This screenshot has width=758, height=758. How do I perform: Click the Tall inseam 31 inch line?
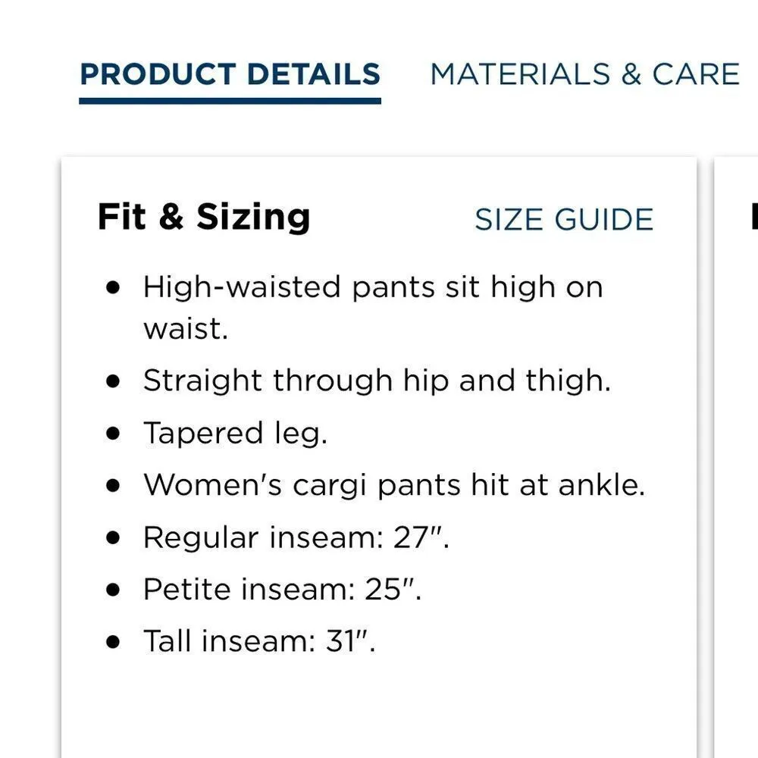[260, 641]
